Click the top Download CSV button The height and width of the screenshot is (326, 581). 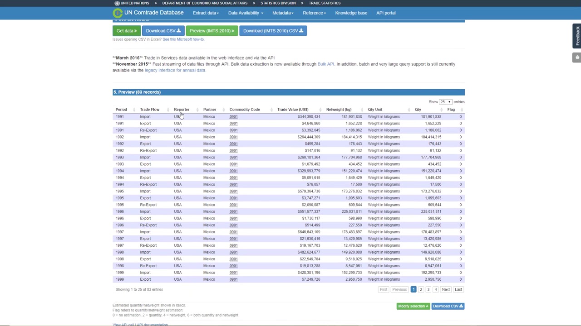pyautogui.click(x=163, y=31)
